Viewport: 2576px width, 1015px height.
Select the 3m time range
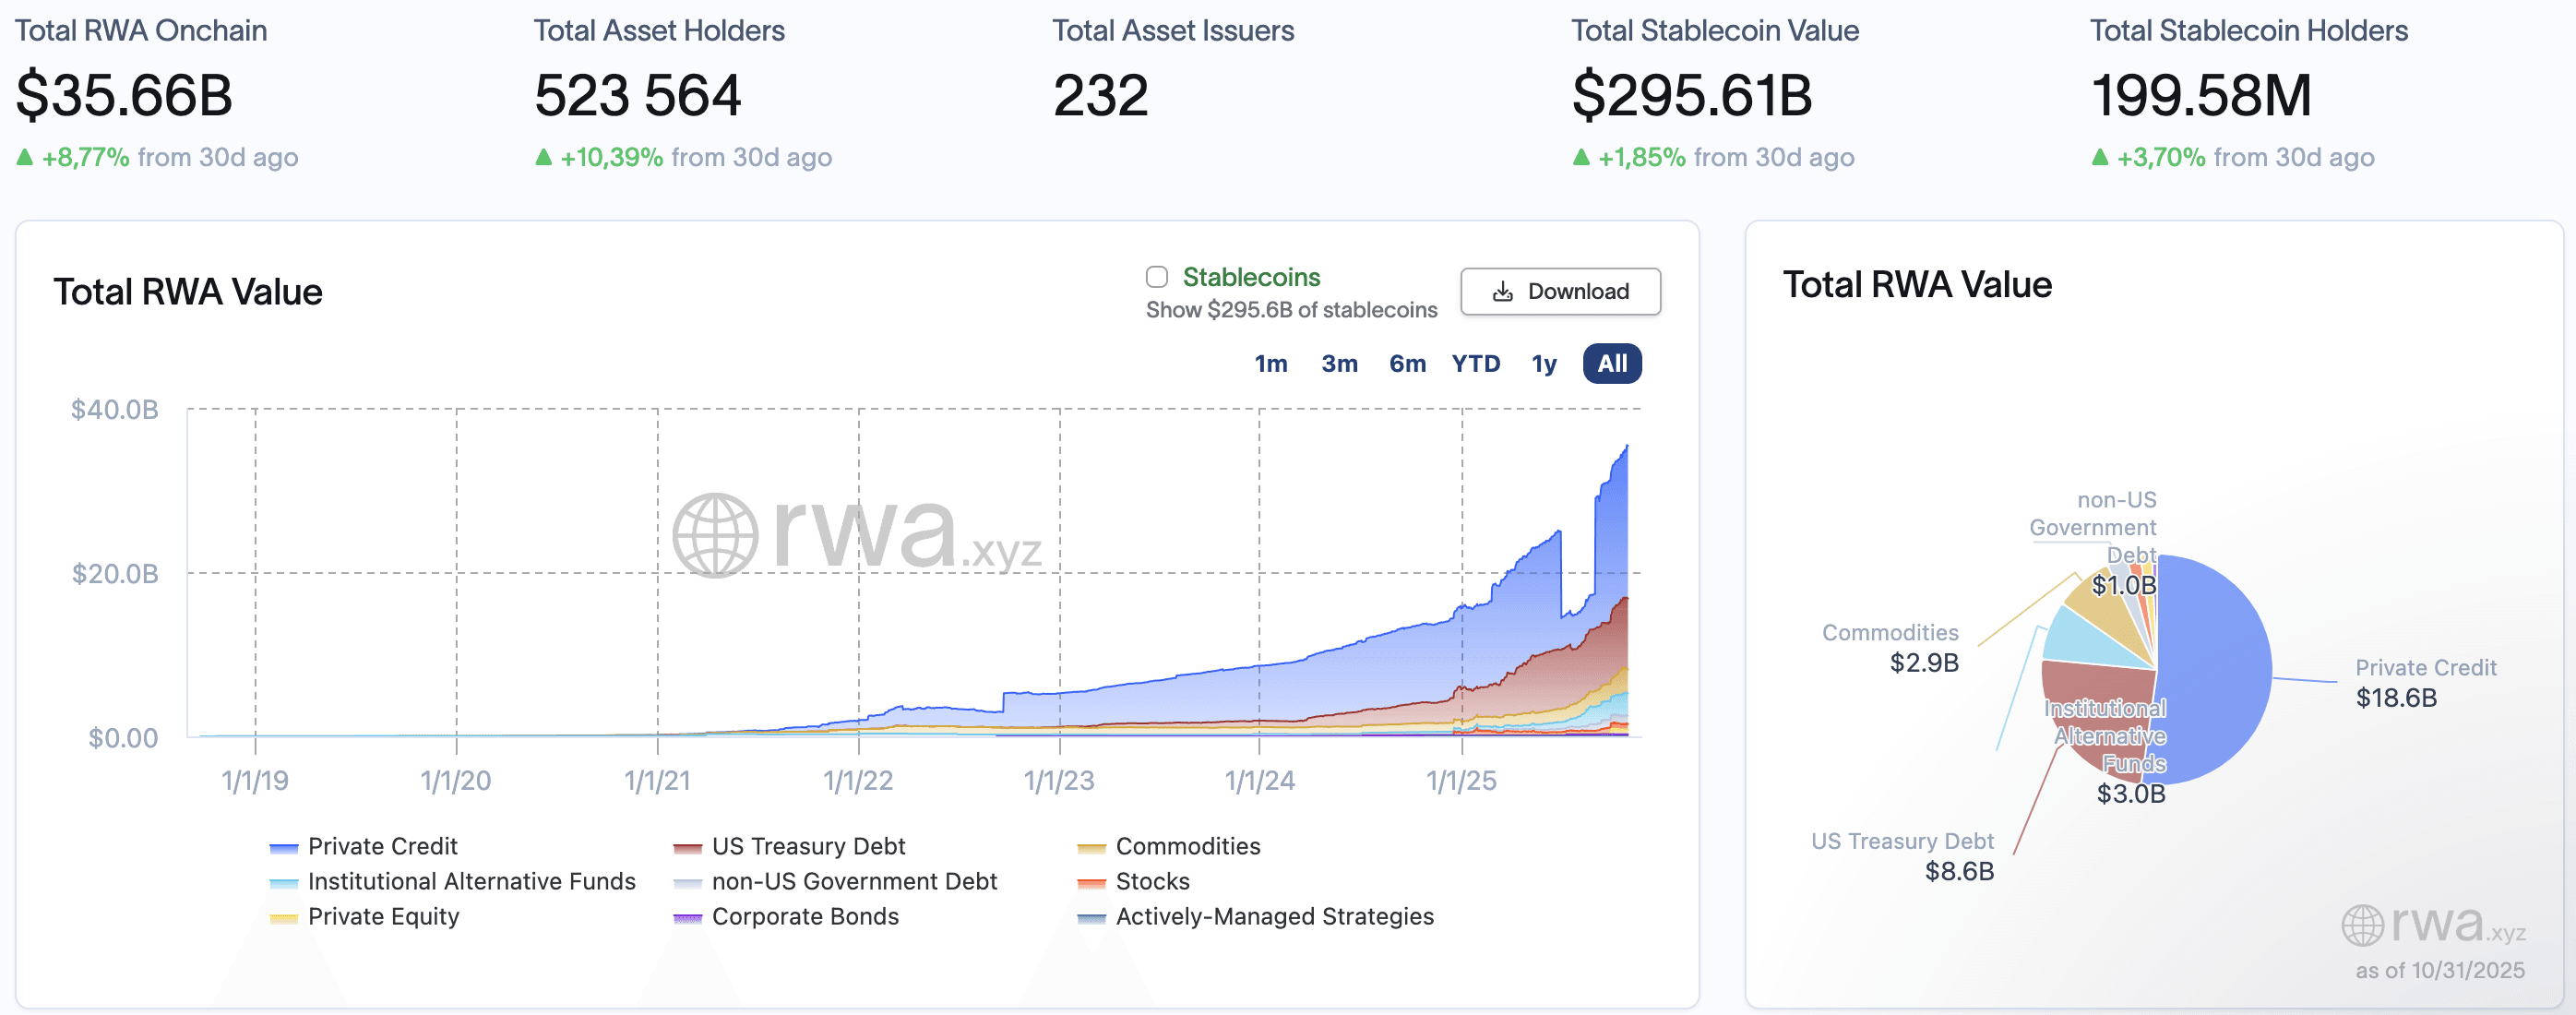[1339, 364]
